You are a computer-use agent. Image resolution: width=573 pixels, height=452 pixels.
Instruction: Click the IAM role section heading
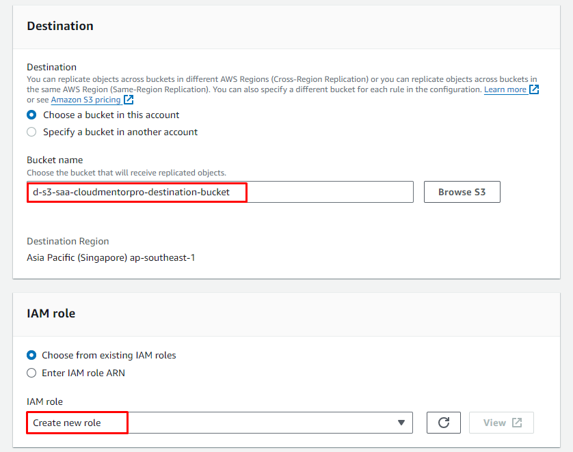point(51,313)
